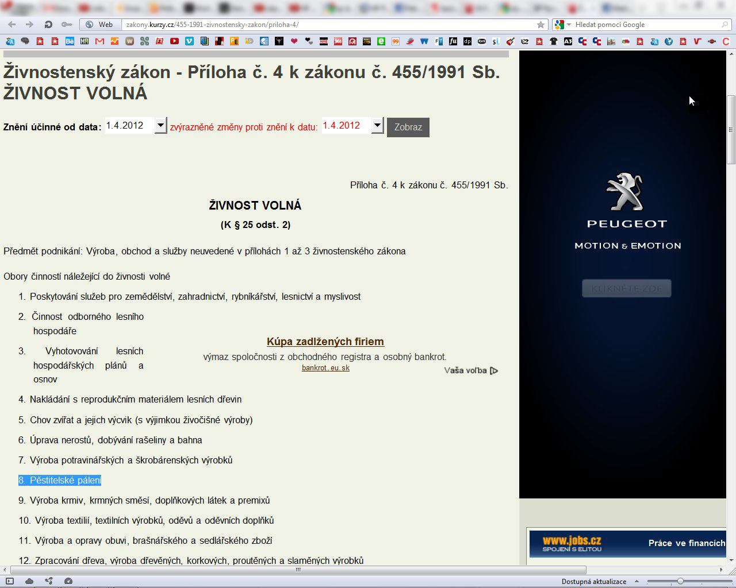The height and width of the screenshot is (588, 736).
Task: Click the Reload page icon
Action: click(x=48, y=25)
